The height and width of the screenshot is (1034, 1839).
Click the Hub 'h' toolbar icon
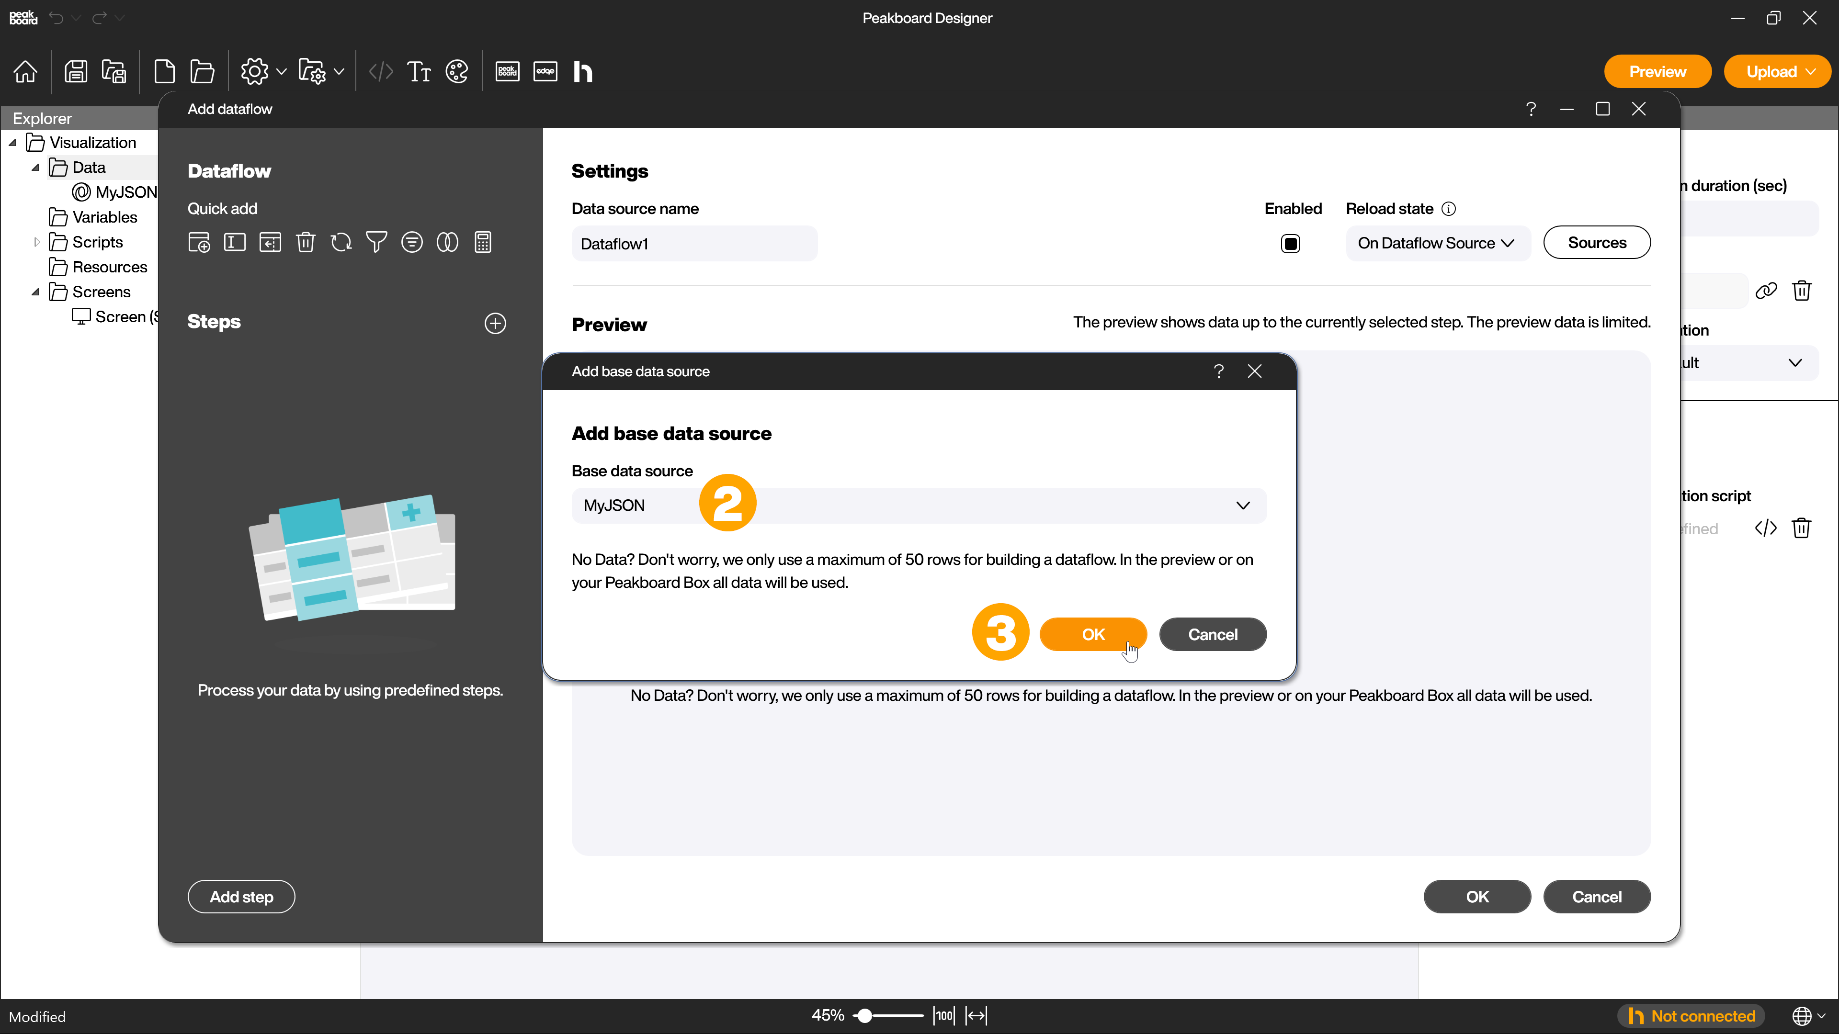(x=582, y=71)
